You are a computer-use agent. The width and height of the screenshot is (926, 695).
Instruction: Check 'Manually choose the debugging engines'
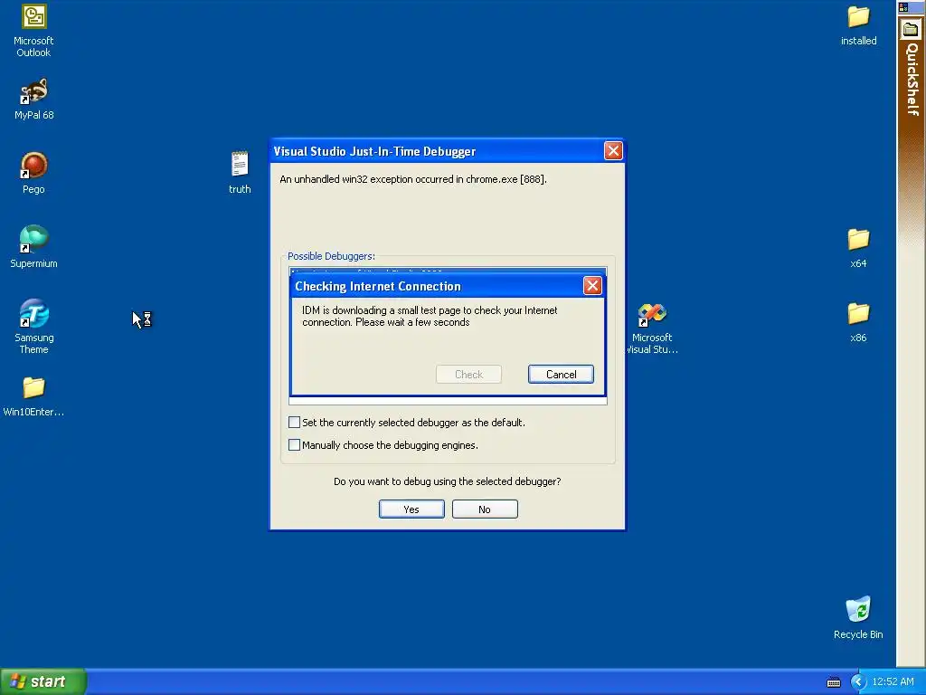[x=294, y=444]
